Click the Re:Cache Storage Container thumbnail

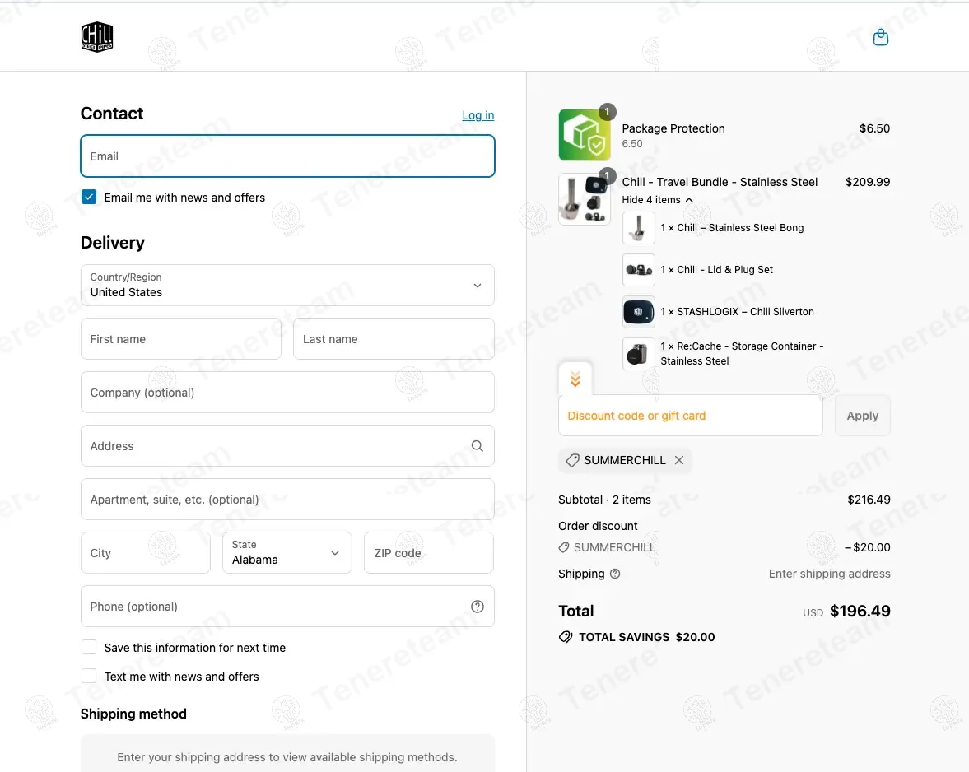point(638,354)
